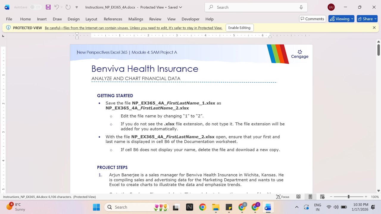
Task: Switch to Web Layout view icon
Action: coord(322,197)
